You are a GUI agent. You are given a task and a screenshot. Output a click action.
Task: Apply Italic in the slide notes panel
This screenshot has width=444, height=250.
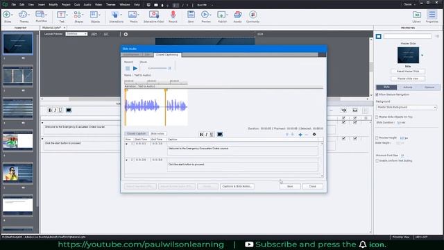(x=55, y=110)
